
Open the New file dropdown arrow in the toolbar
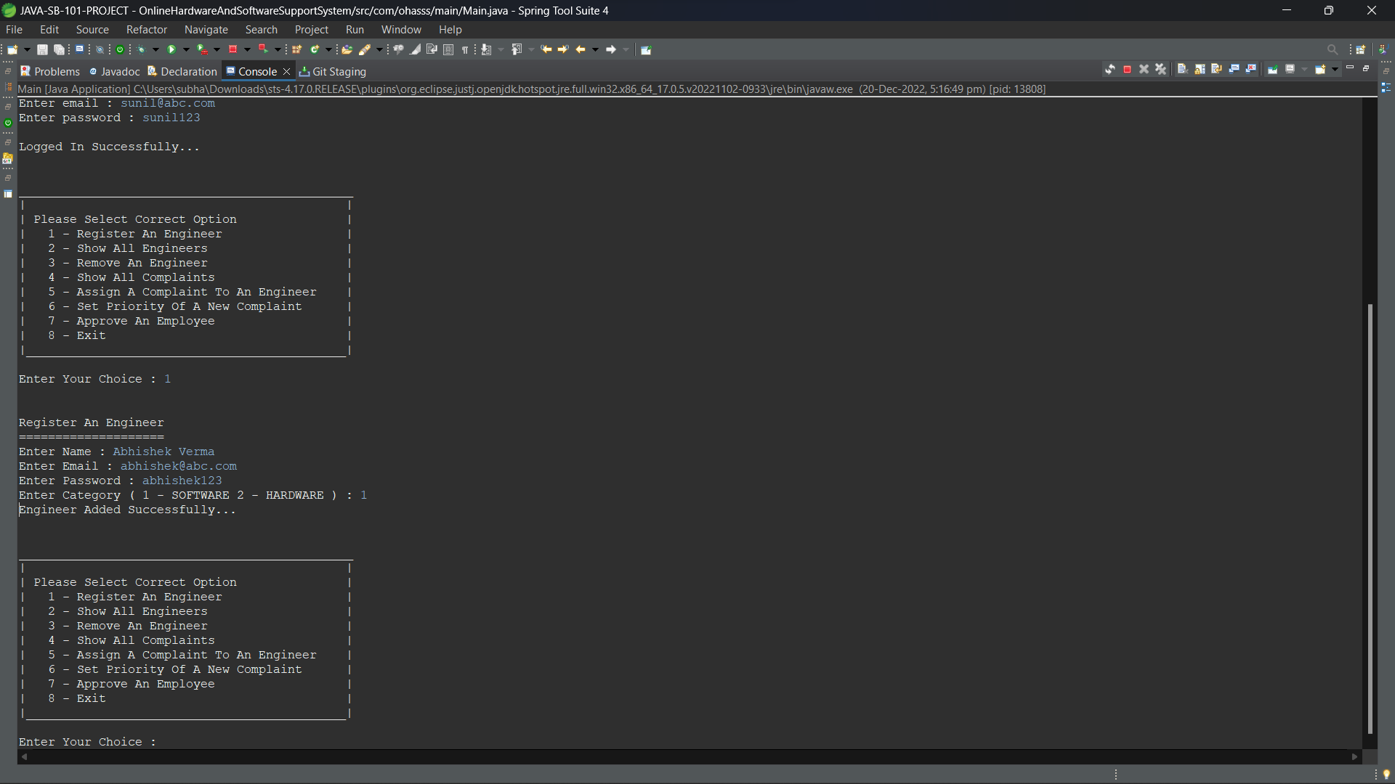tap(28, 50)
